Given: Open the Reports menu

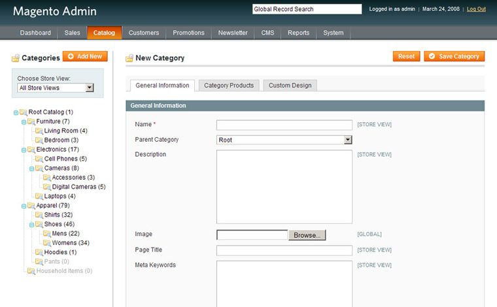Looking at the screenshot, I should point(299,33).
